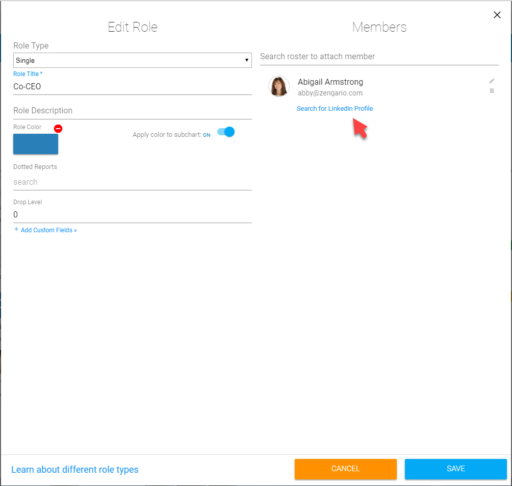This screenshot has height=486, width=512.
Task: Click the plus icon beside Add Custom Fields
Action: coord(16,230)
